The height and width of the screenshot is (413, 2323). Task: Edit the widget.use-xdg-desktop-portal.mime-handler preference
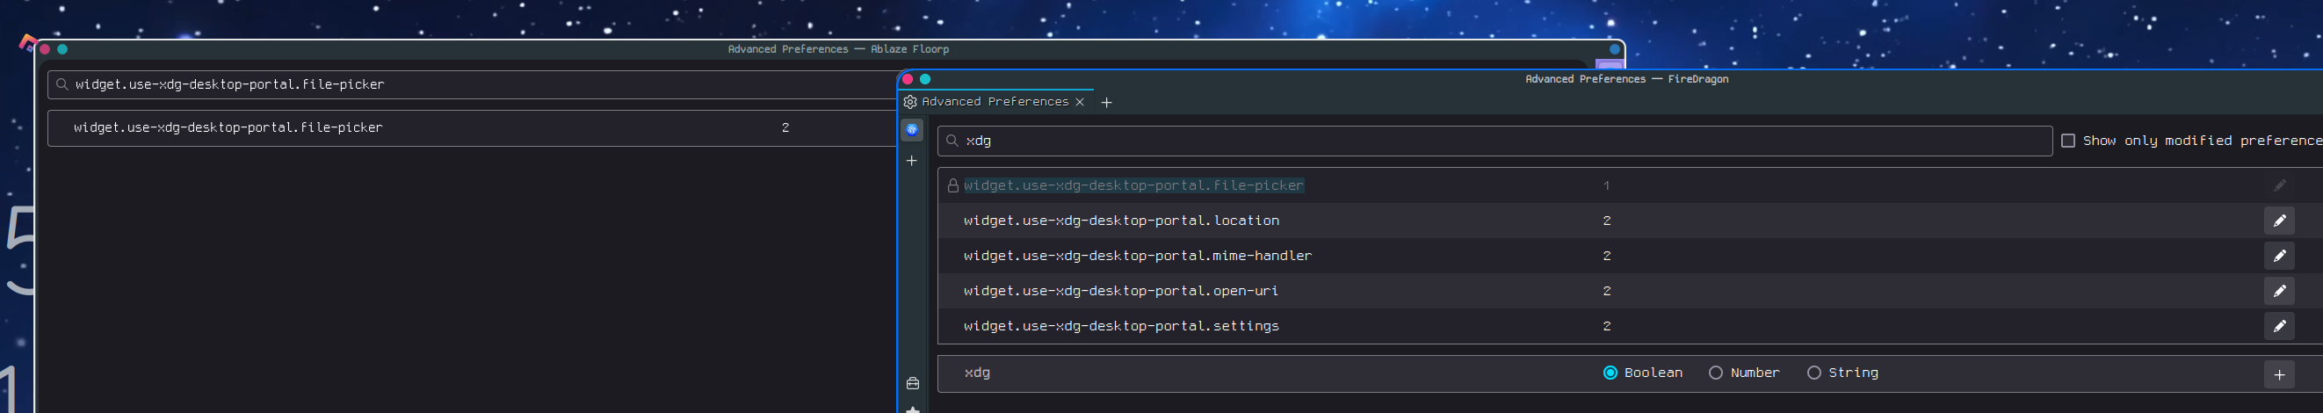pos(2279,255)
